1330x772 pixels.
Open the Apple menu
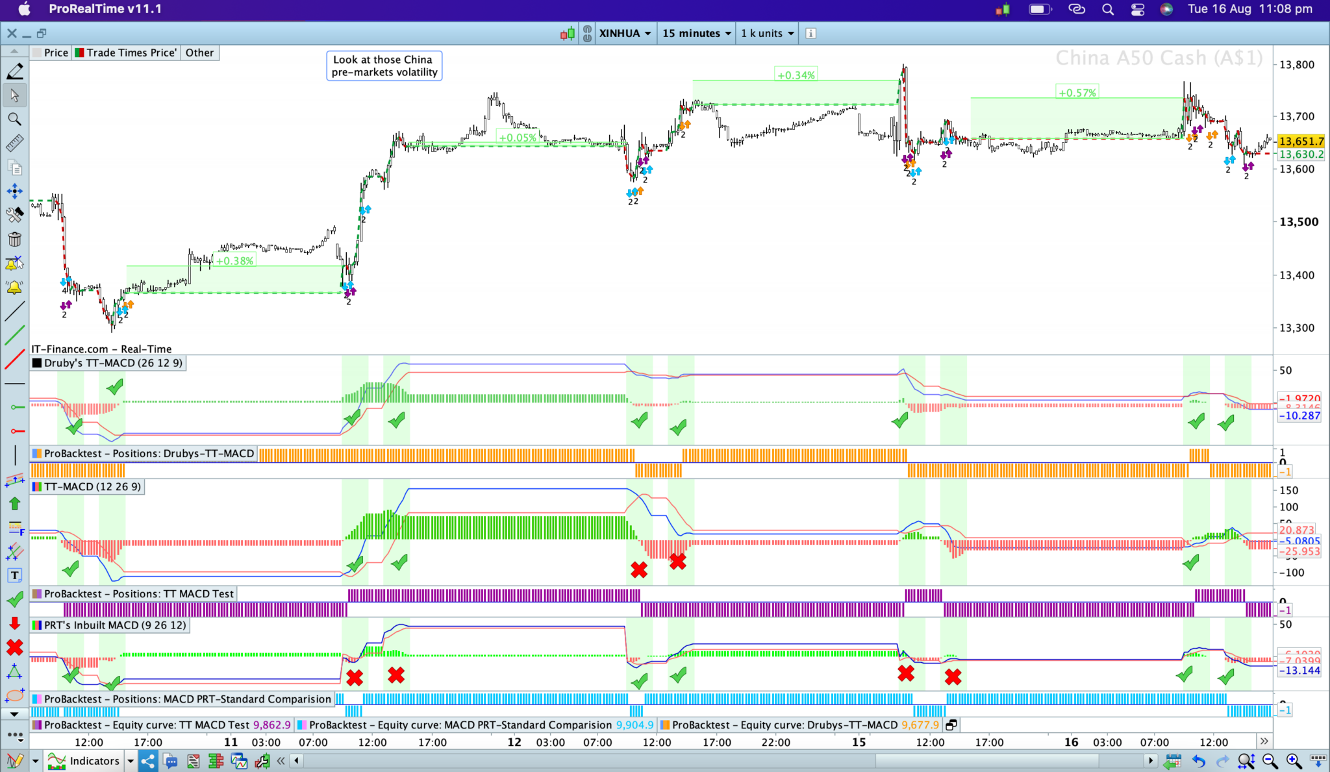pos(24,9)
